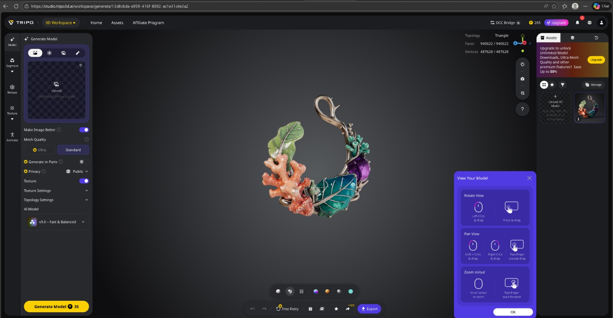Expand Texture Settings section

56,190
